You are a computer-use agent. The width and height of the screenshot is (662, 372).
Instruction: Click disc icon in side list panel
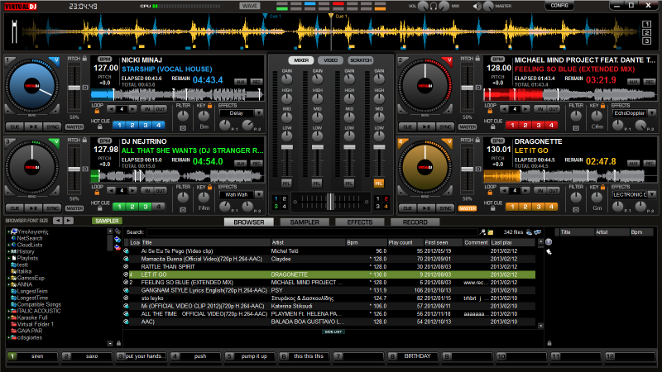tap(549, 242)
